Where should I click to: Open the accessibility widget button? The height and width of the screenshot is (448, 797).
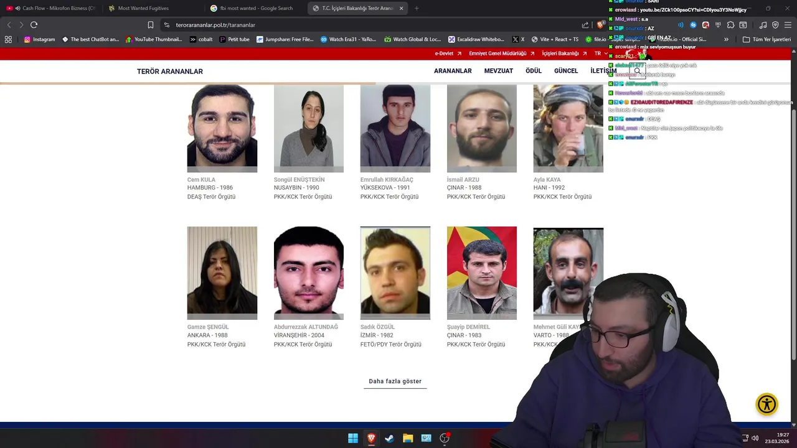767,404
